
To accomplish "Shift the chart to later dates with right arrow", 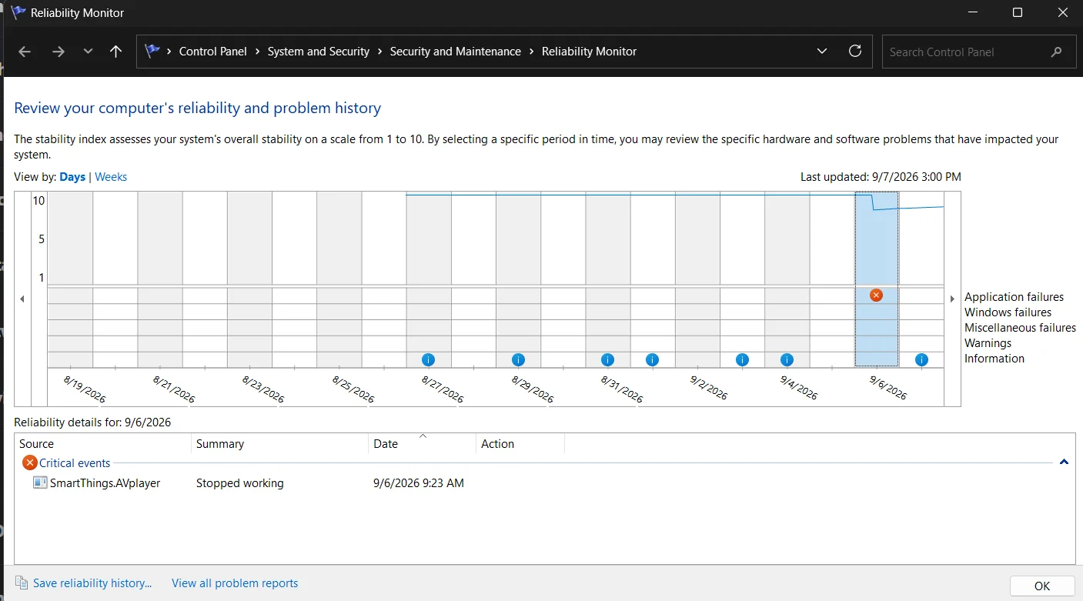I will [952, 299].
